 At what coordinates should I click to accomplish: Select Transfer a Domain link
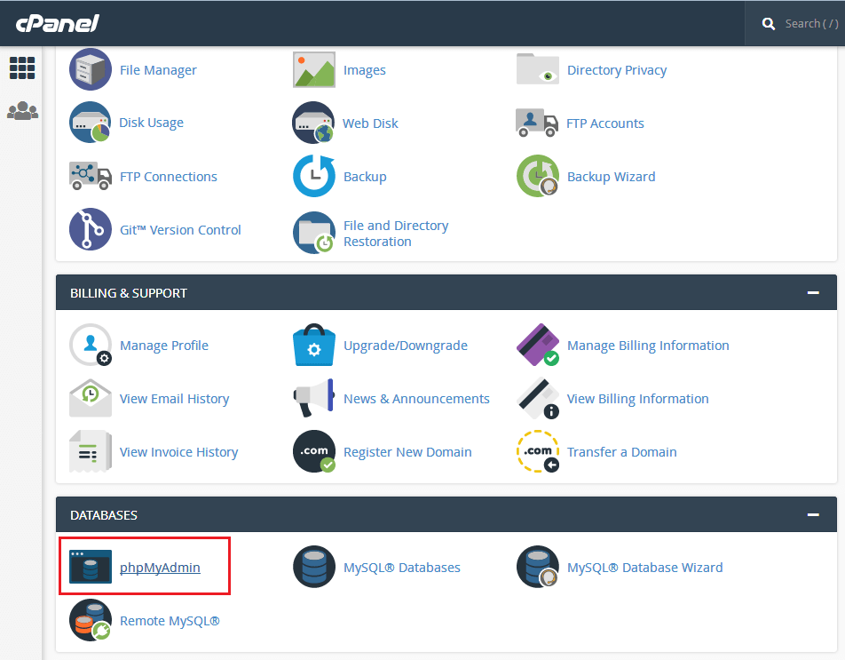621,452
